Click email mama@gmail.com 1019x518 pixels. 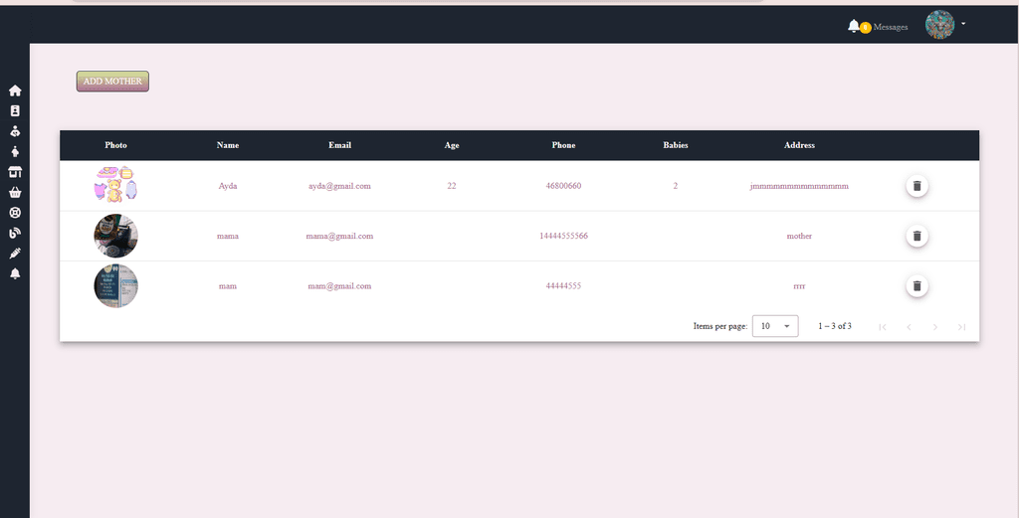340,236
